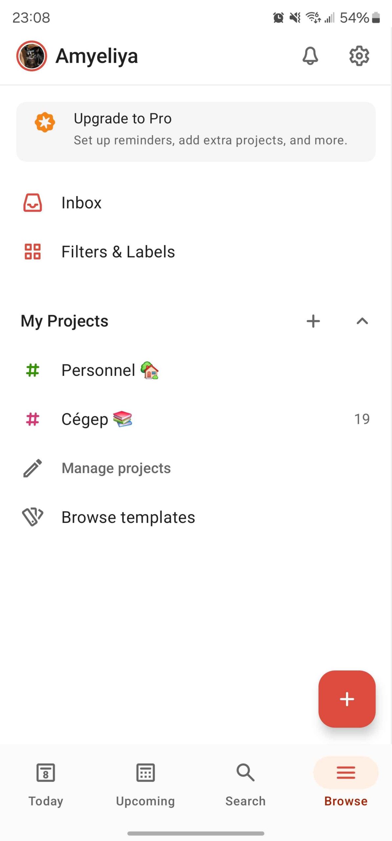Screen dimensions: 392x841
Task: Open the Personnel project
Action: 98,370
